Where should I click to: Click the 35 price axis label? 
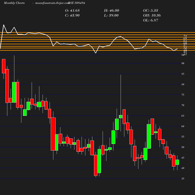click(x=183, y=179)
